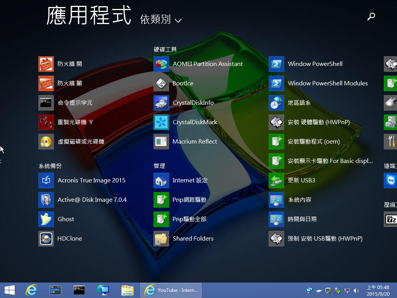Open 安裝 硬體驅動 (HWPnP) icon
The image size is (397, 298).
[x=276, y=122]
